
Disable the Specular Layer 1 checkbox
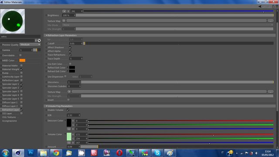(x=21, y=84)
